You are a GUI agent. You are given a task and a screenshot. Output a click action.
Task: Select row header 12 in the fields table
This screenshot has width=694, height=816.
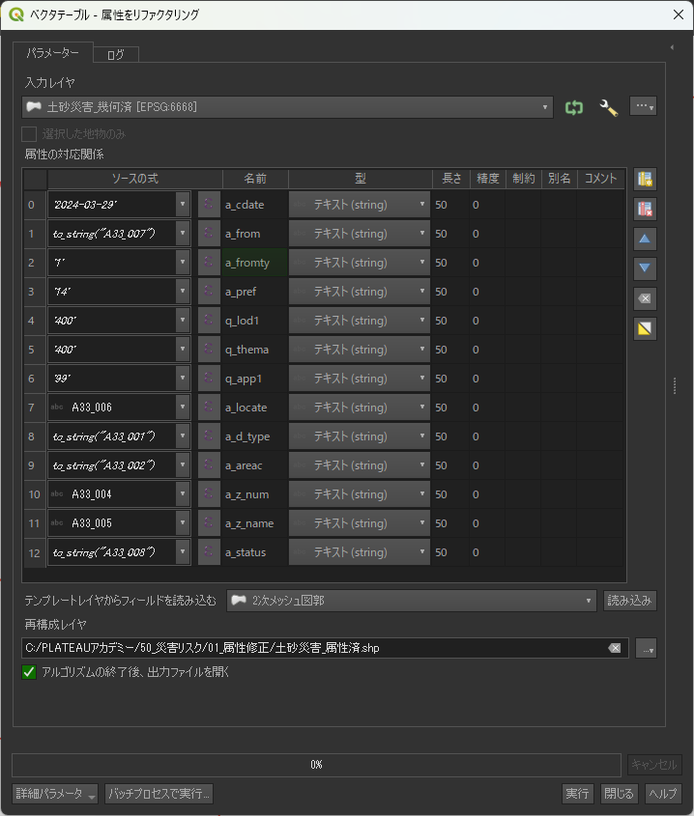[x=35, y=552]
